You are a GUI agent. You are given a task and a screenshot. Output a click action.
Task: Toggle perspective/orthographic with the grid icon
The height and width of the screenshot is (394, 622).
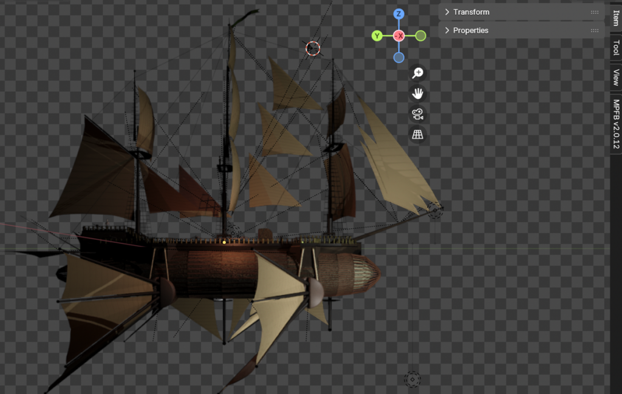coord(417,134)
